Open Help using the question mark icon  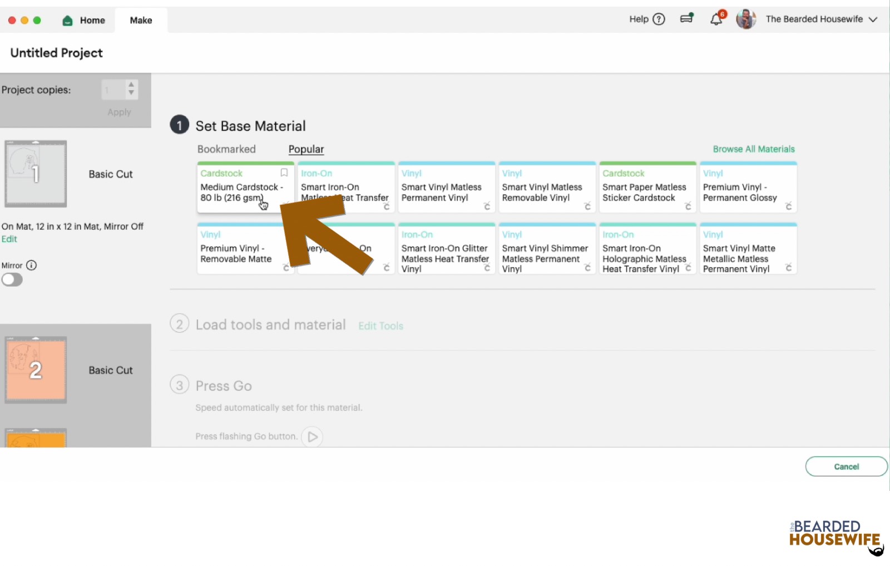(660, 19)
